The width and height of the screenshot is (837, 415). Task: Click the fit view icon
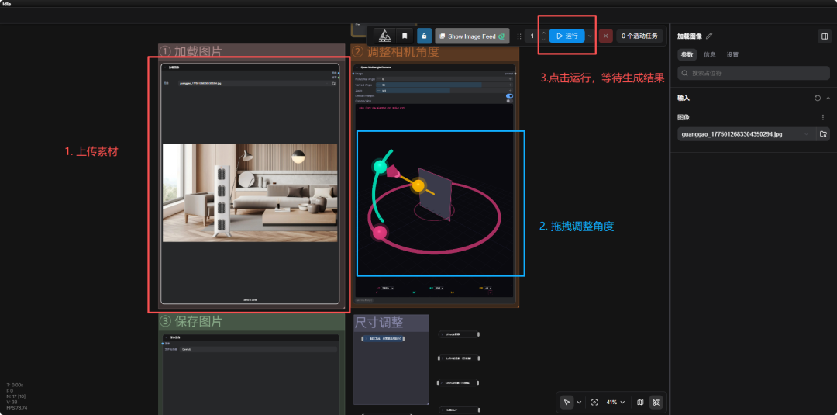tap(594, 402)
